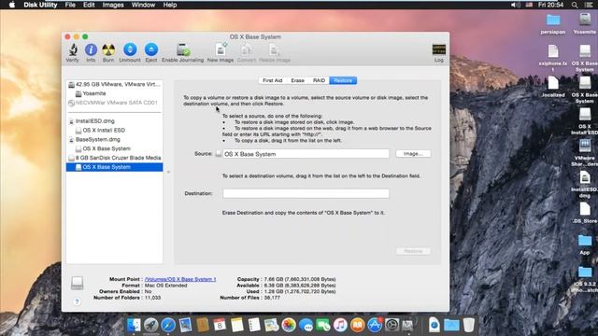This screenshot has width=598, height=336.
Task: Launch Safari from the Dock
Action: 168,325
